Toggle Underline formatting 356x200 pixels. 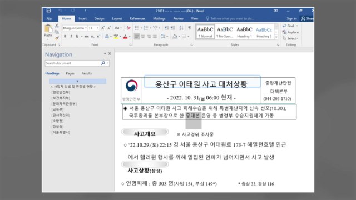pos(77,36)
